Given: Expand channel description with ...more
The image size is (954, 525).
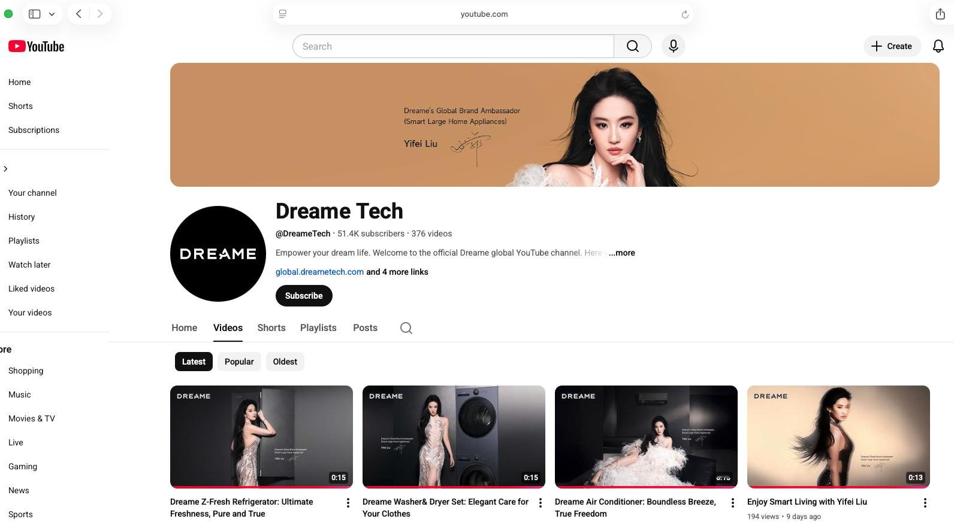Looking at the screenshot, I should 622,253.
